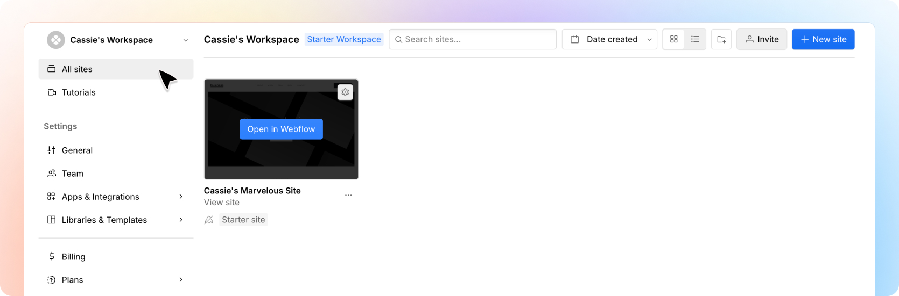Follow the View site link

pyautogui.click(x=221, y=203)
